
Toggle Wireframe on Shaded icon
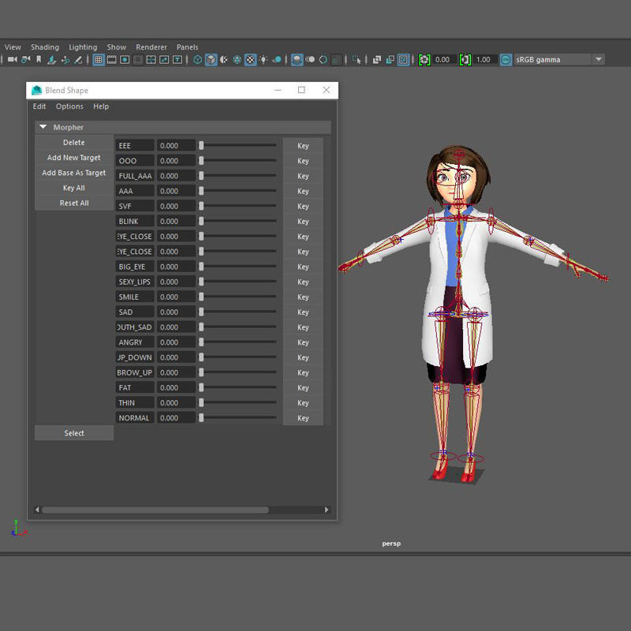[x=237, y=60]
